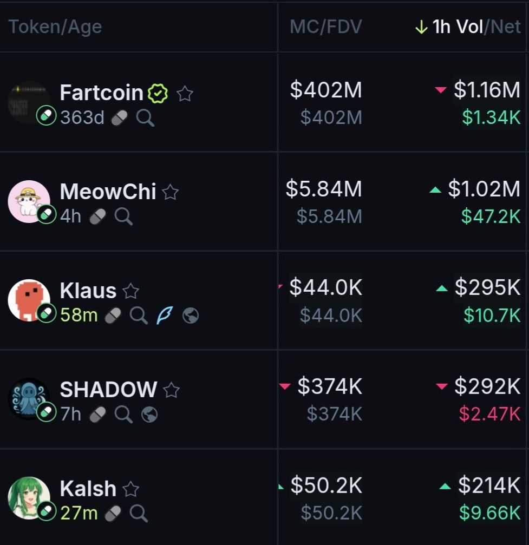529x545 pixels.
Task: Click the magnifier search icon under Fartcoin
Action: coord(145,117)
